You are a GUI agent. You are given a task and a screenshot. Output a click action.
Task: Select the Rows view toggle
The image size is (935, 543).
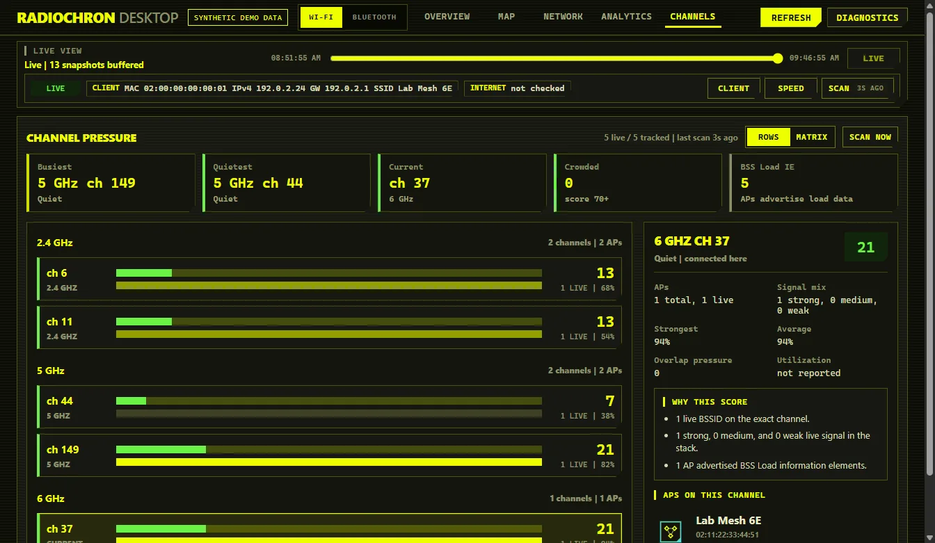768,137
